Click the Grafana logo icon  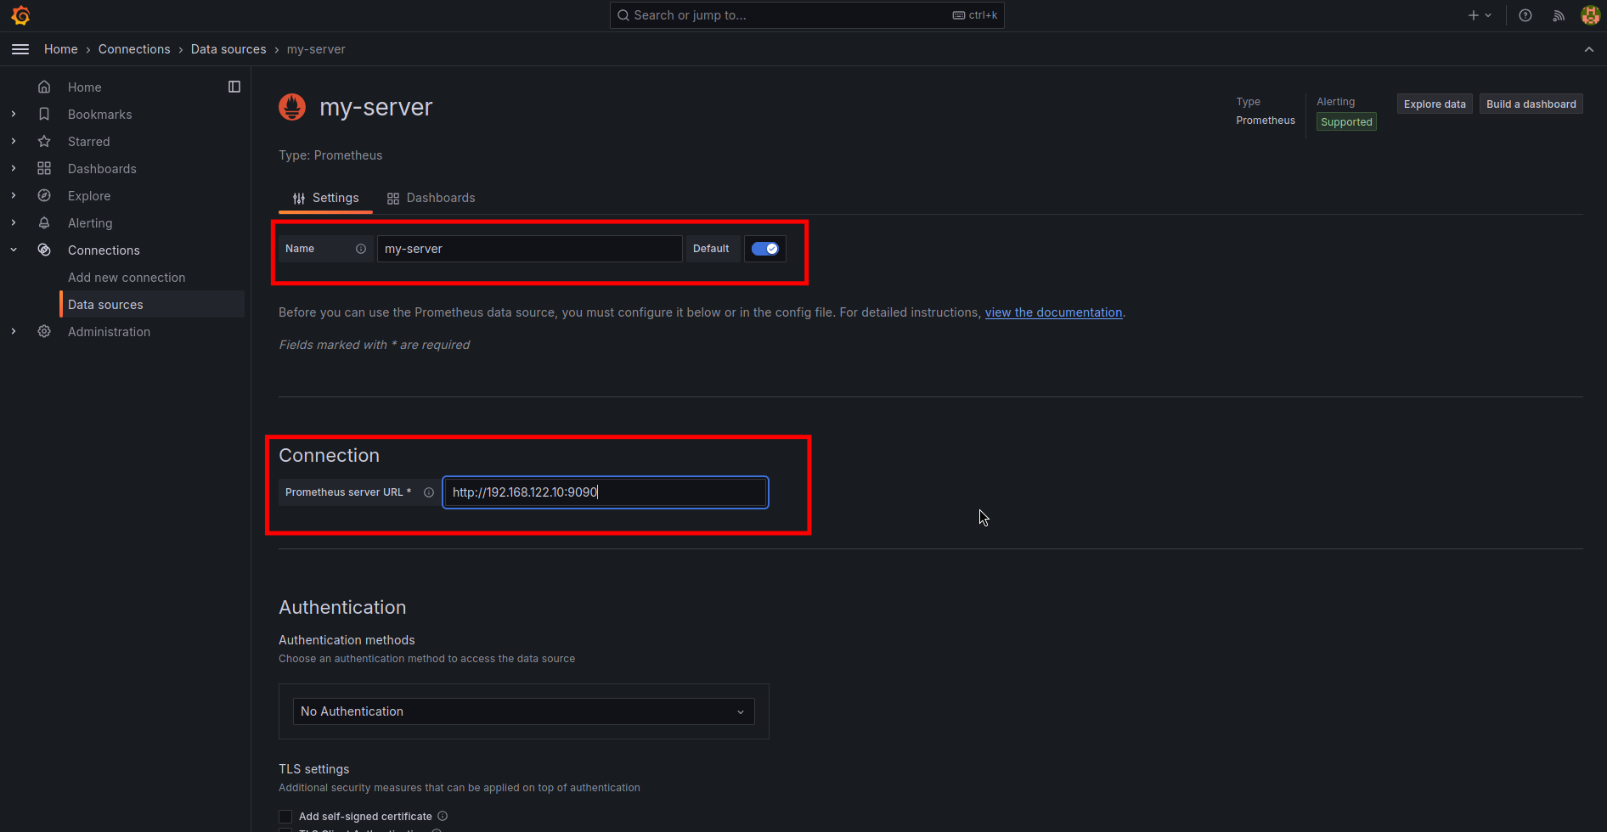pos(20,15)
